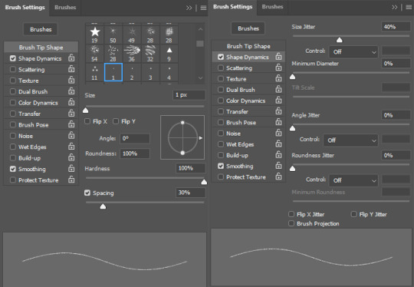Uncheck the Spacing checkbox
The height and width of the screenshot is (287, 414).
click(x=87, y=193)
